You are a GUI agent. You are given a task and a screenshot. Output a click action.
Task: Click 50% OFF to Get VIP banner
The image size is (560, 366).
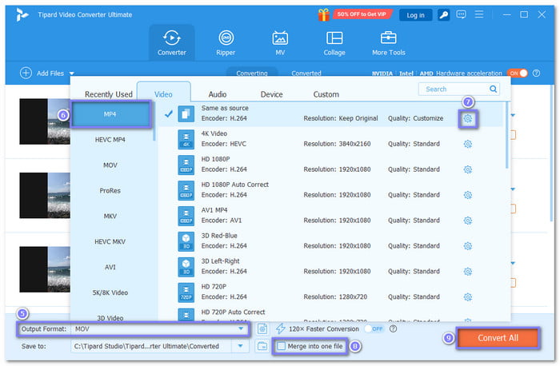362,14
